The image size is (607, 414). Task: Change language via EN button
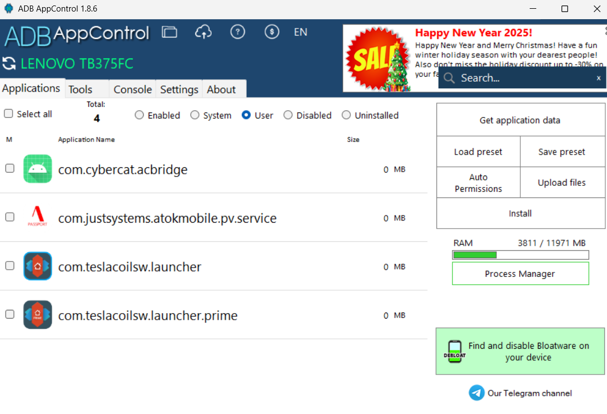tap(300, 32)
